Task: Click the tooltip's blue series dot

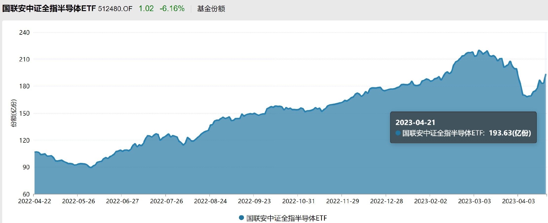Action: pos(398,133)
